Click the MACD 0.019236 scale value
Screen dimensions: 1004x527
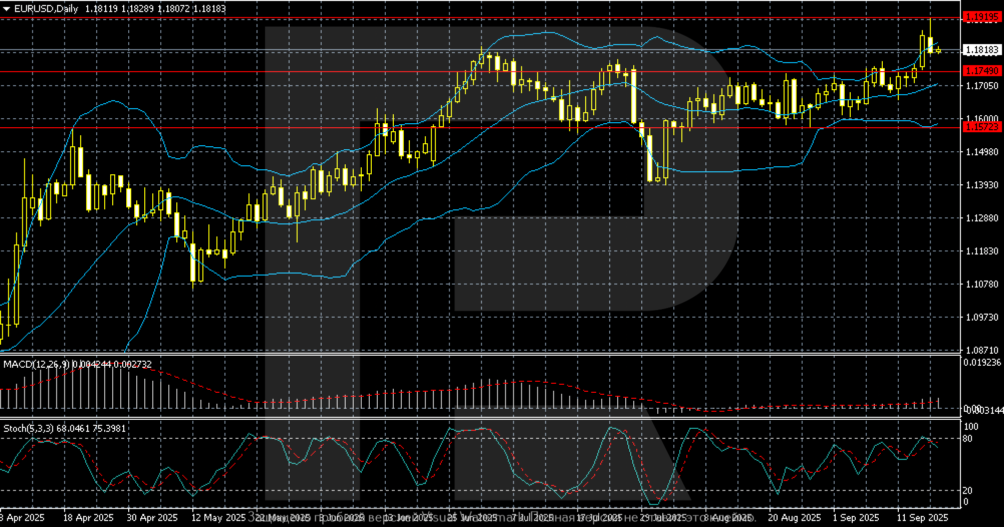(x=982, y=362)
